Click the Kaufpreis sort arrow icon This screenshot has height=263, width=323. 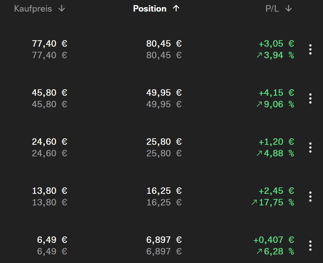pos(61,9)
